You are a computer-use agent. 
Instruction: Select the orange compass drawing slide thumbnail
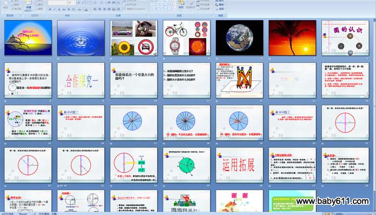(x=240, y=80)
